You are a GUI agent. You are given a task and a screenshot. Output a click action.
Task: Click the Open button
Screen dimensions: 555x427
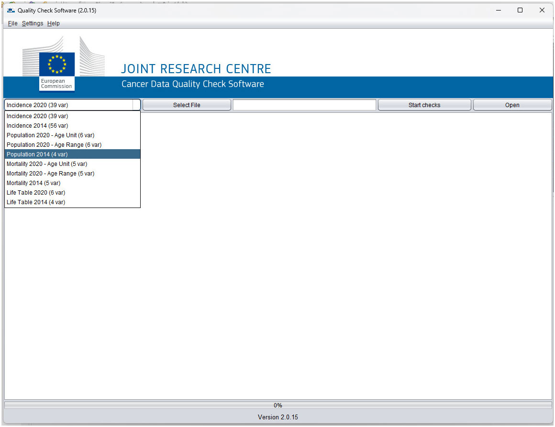(x=512, y=105)
